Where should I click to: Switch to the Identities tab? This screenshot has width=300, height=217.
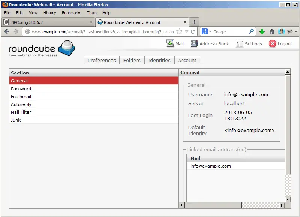point(159,60)
